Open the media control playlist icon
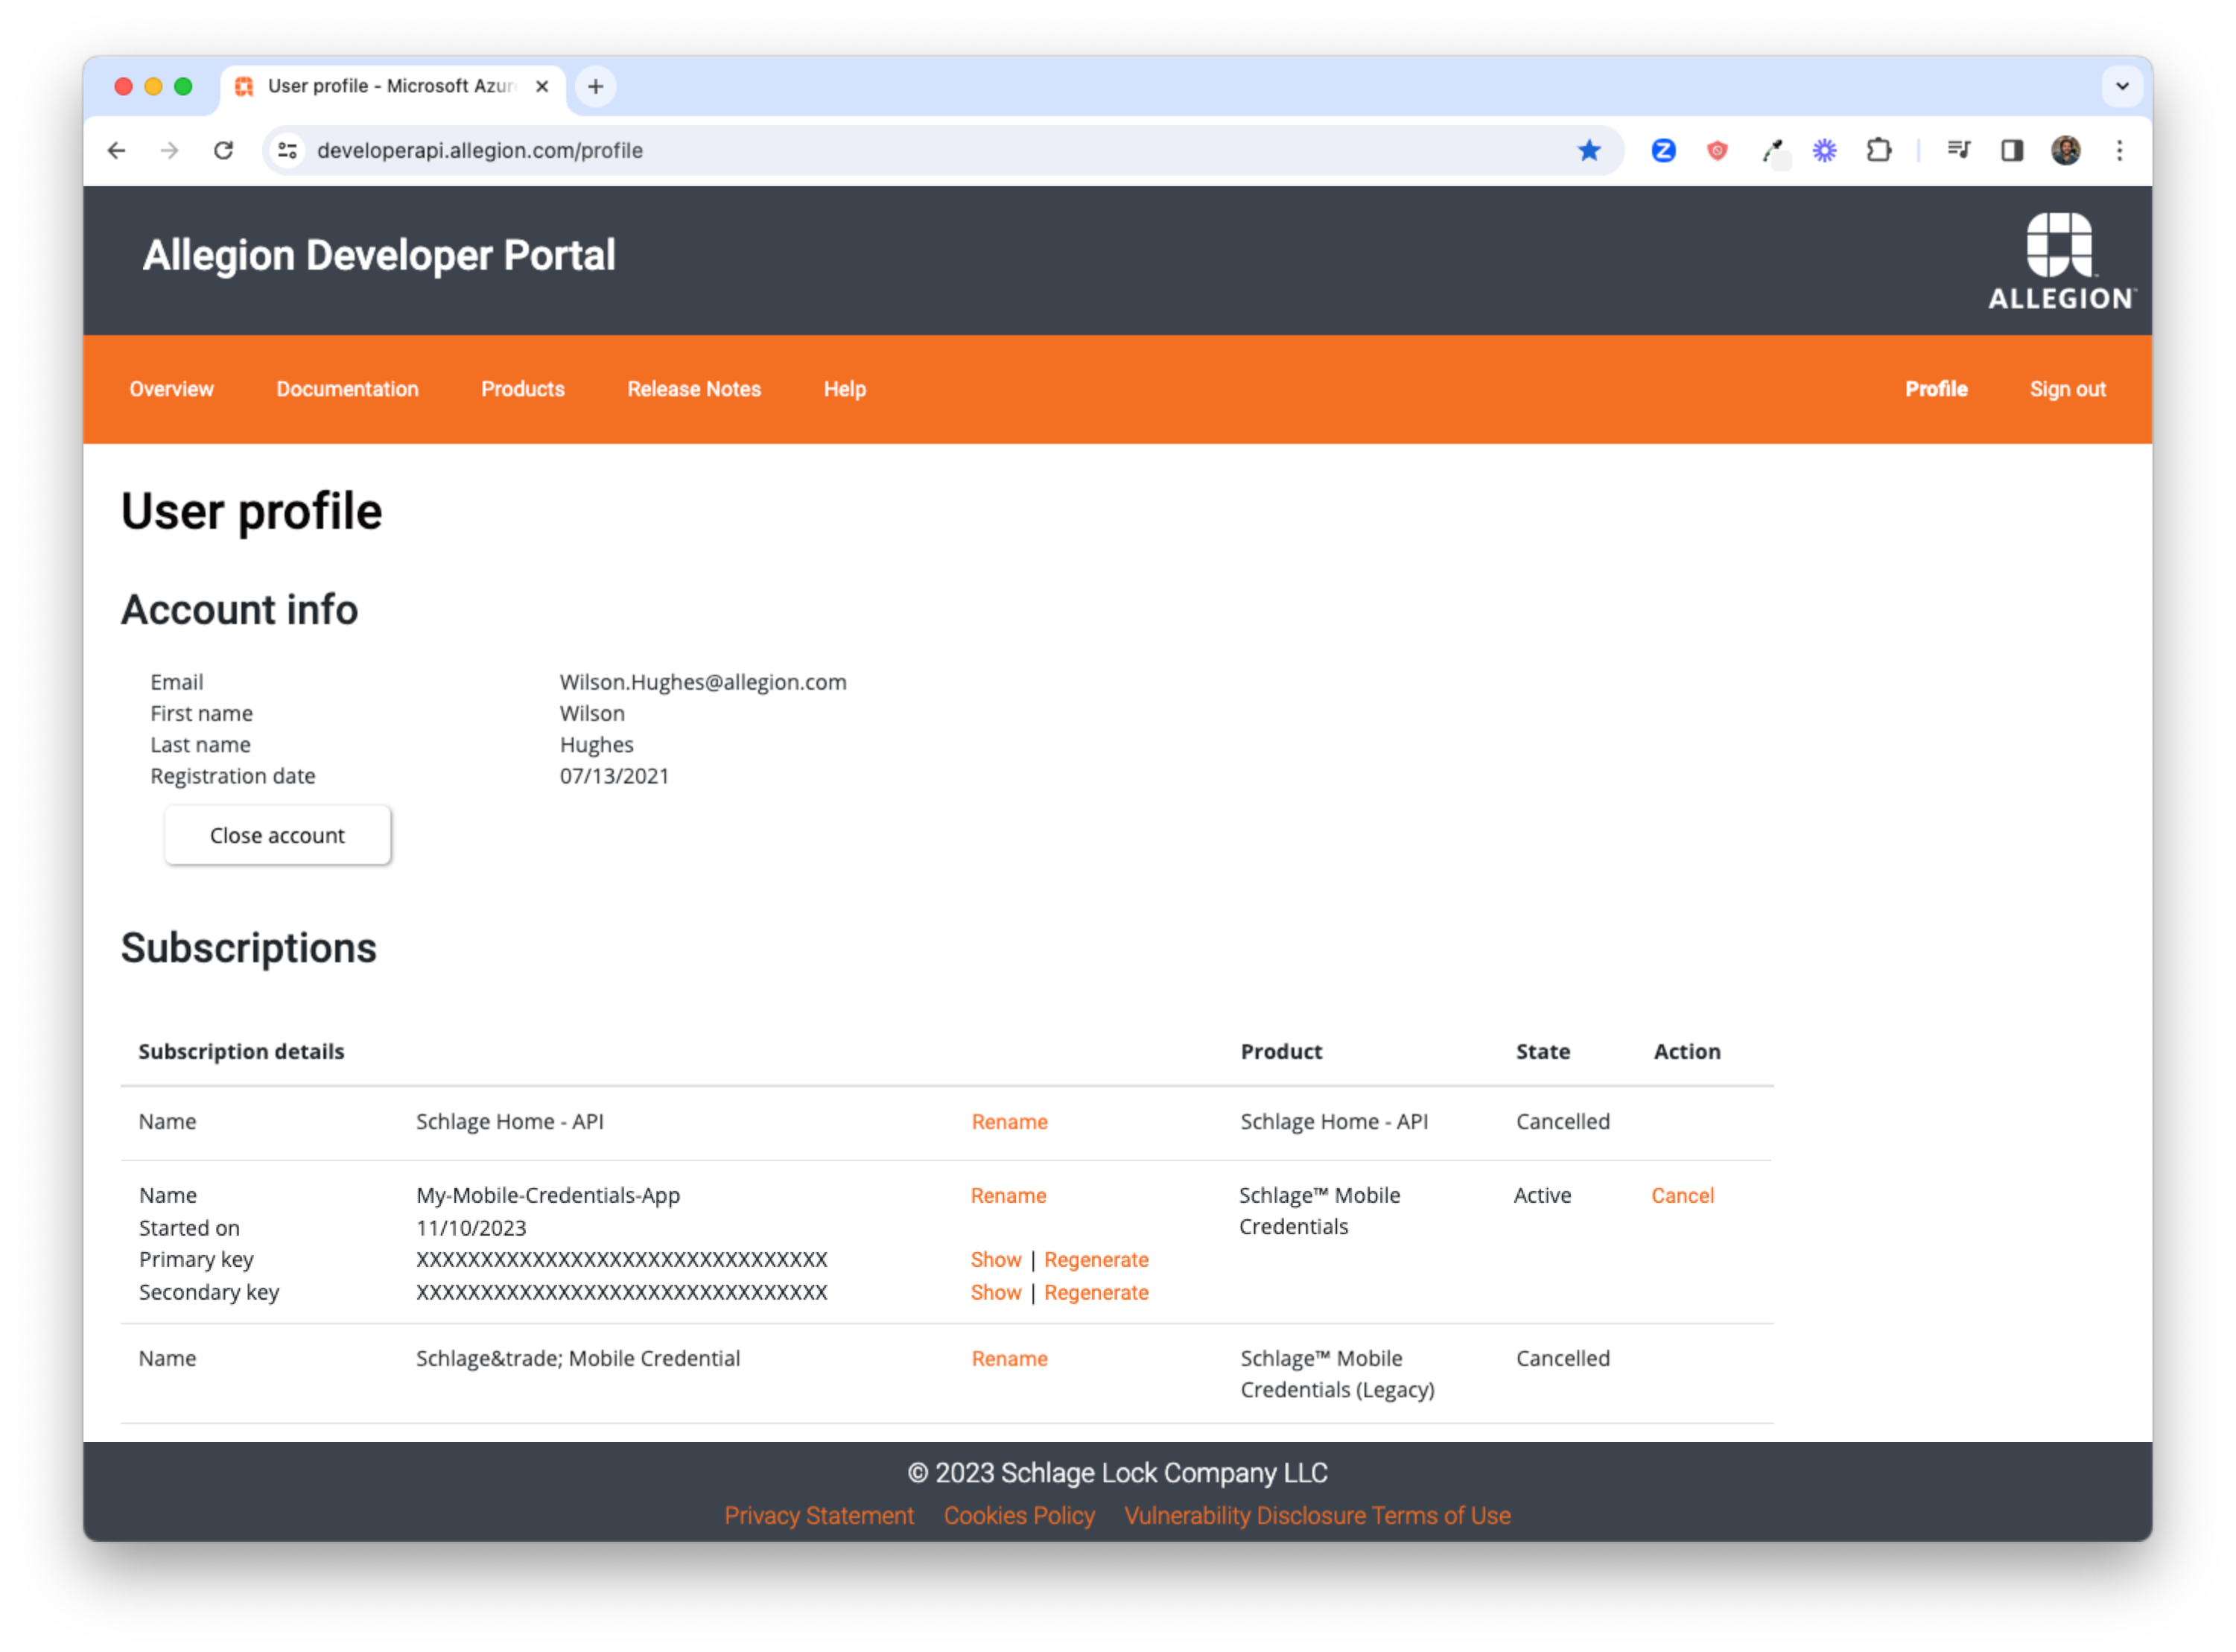 pyautogui.click(x=1959, y=150)
